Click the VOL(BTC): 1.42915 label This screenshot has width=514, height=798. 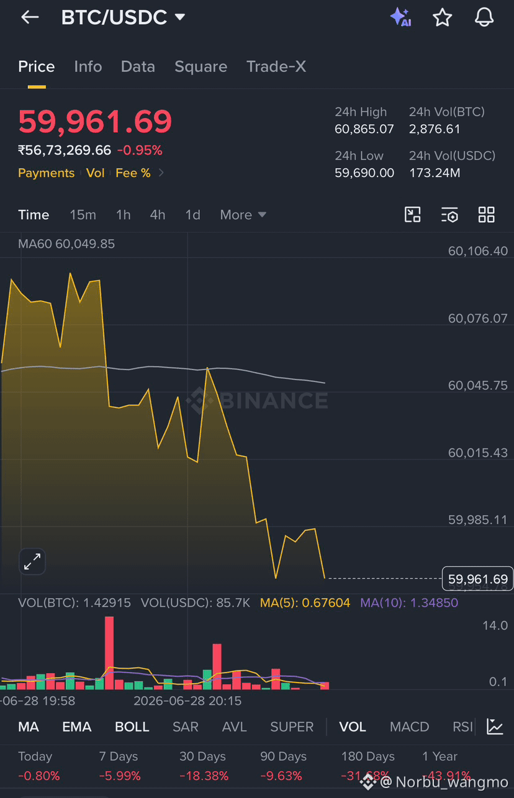(x=74, y=603)
